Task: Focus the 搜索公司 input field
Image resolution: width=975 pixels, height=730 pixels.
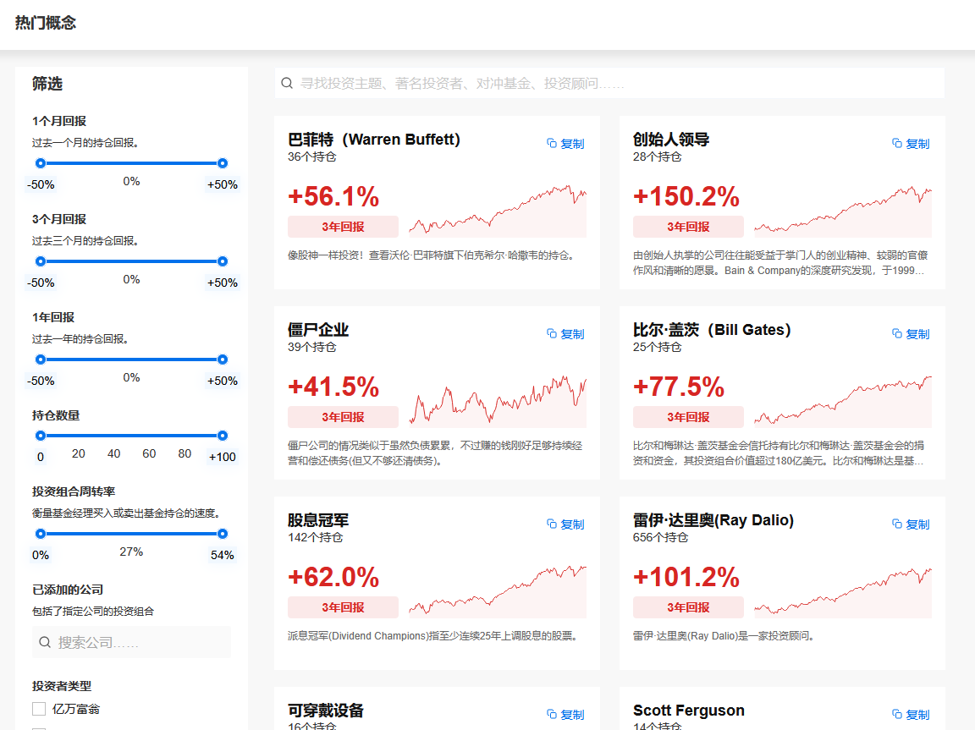Action: pyautogui.click(x=131, y=642)
